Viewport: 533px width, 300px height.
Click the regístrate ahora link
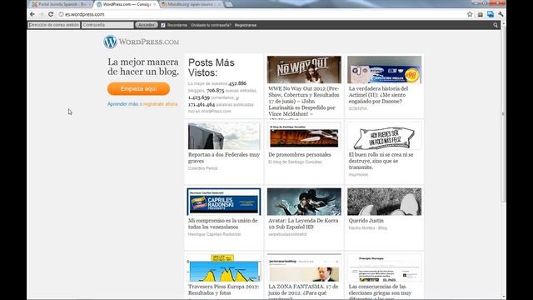[x=161, y=104]
